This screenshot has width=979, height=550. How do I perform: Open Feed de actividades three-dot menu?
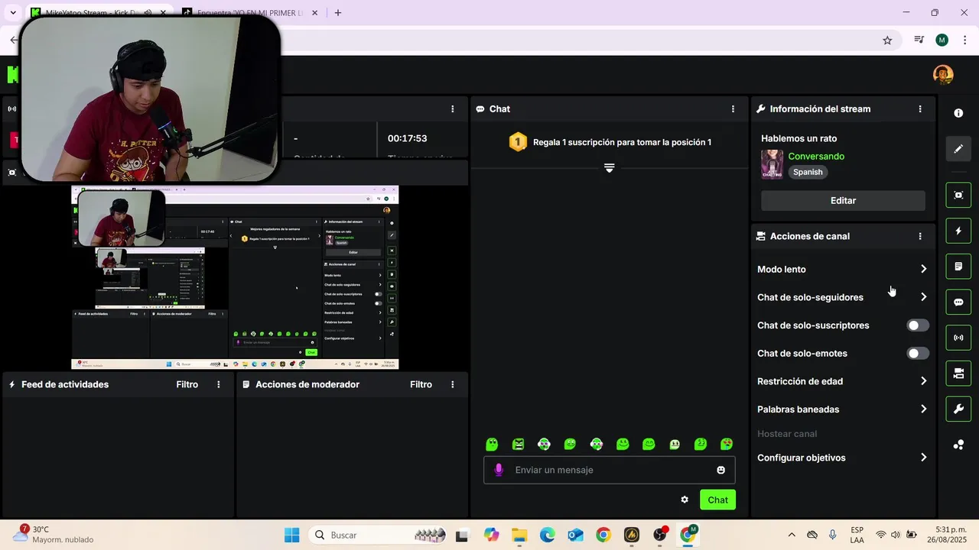coord(219,385)
